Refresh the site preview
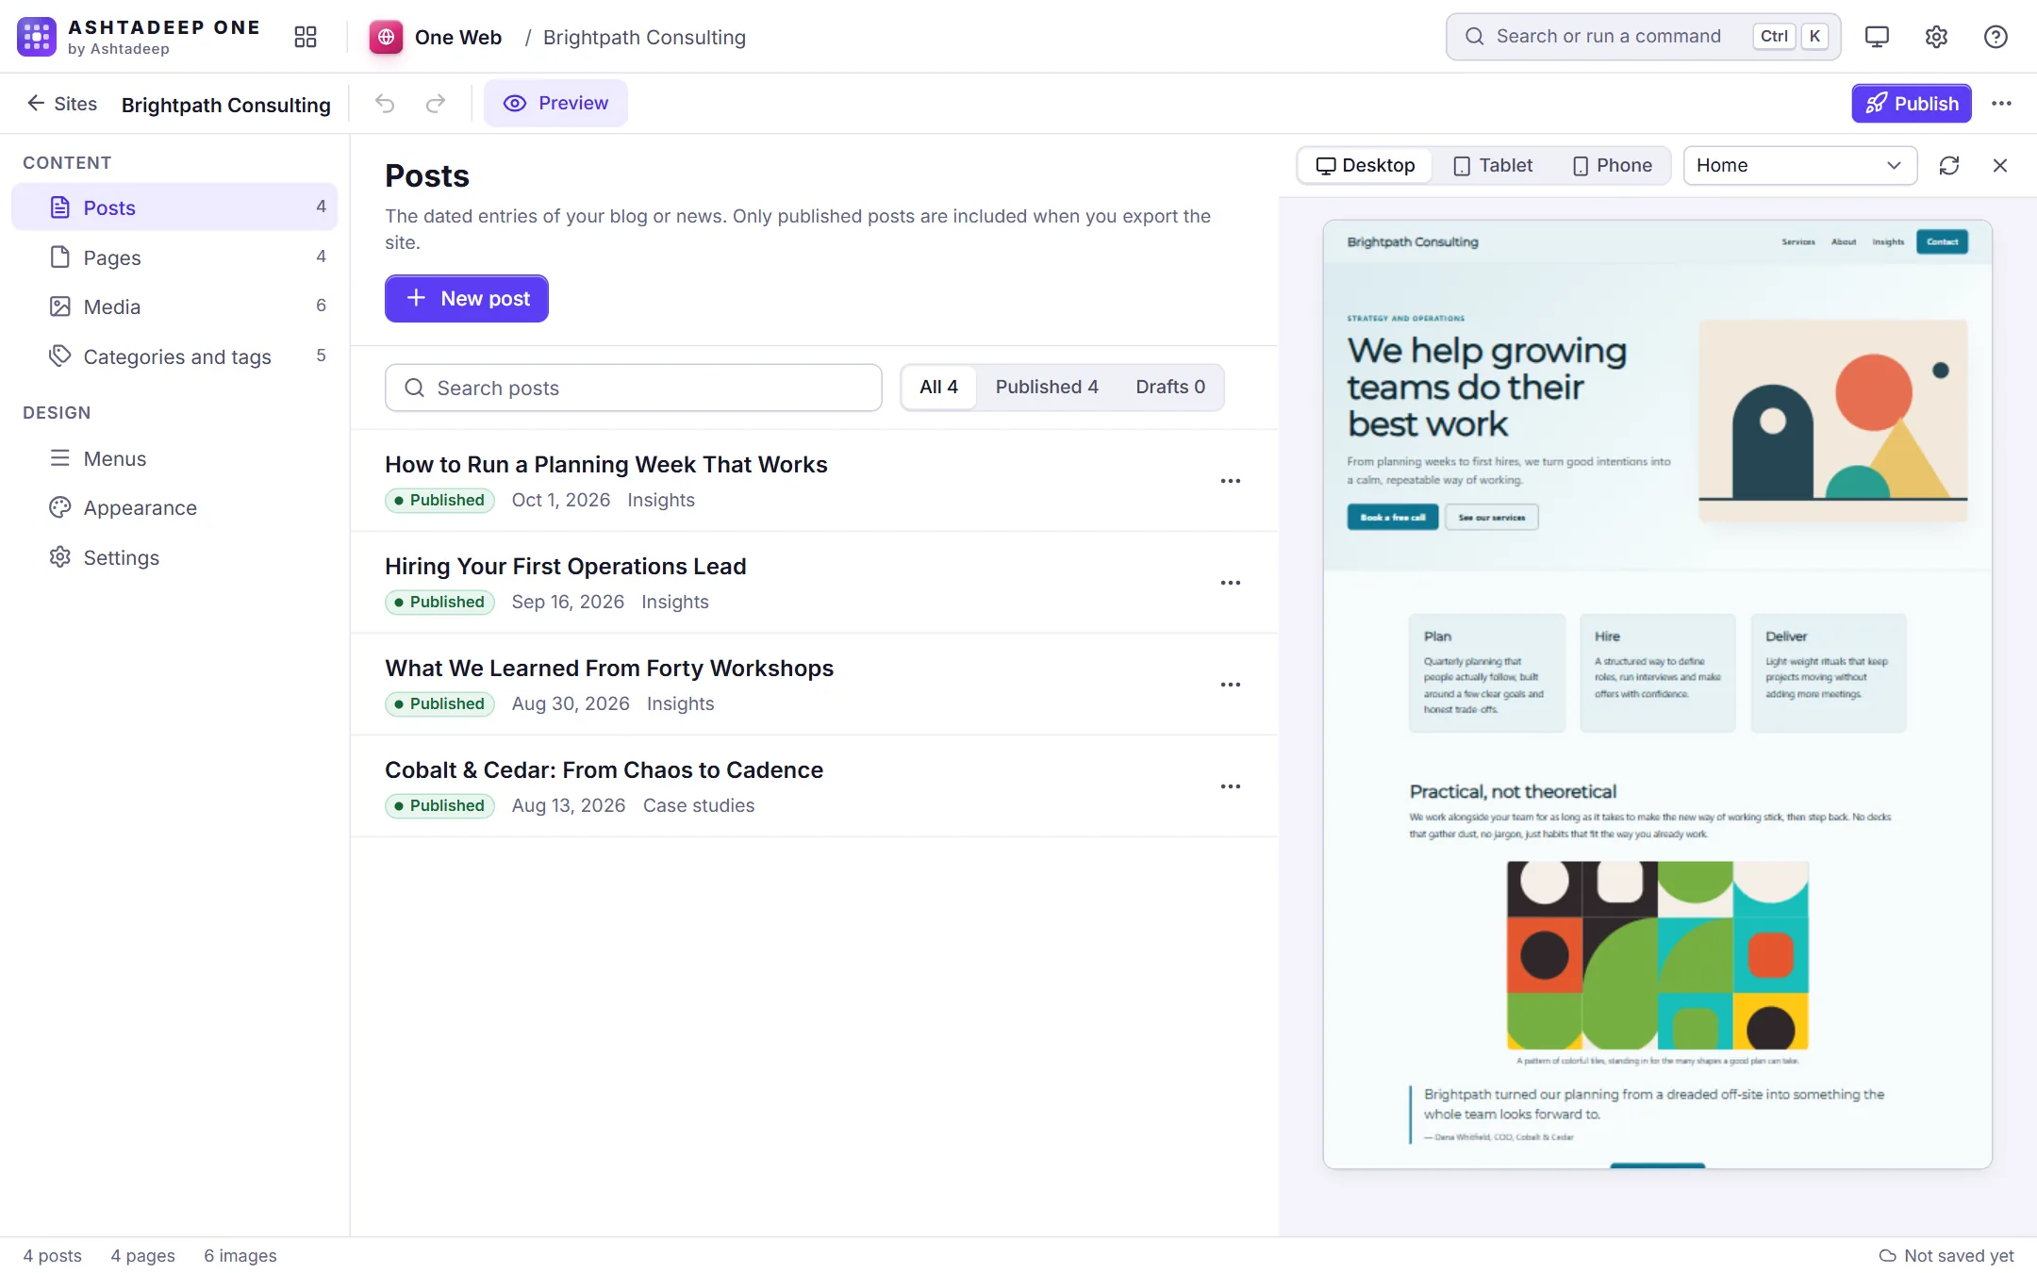 [1949, 166]
